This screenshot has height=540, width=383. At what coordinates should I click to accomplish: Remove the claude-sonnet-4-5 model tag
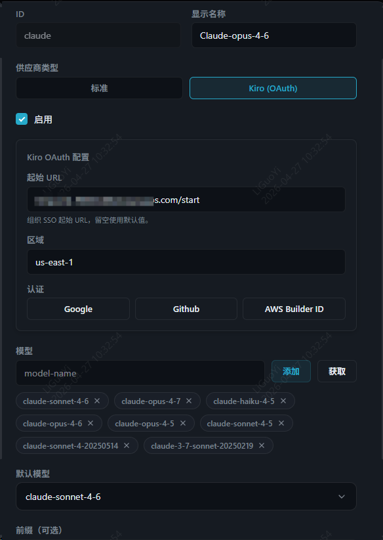coord(281,423)
